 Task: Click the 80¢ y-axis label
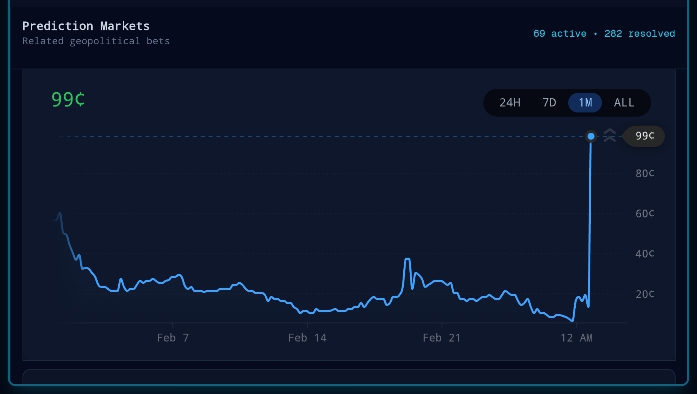(x=644, y=174)
